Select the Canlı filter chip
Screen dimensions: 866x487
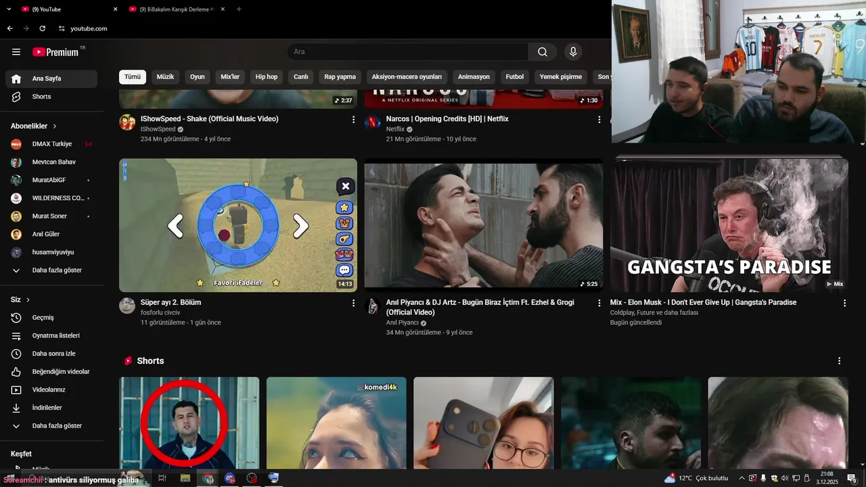coord(301,77)
